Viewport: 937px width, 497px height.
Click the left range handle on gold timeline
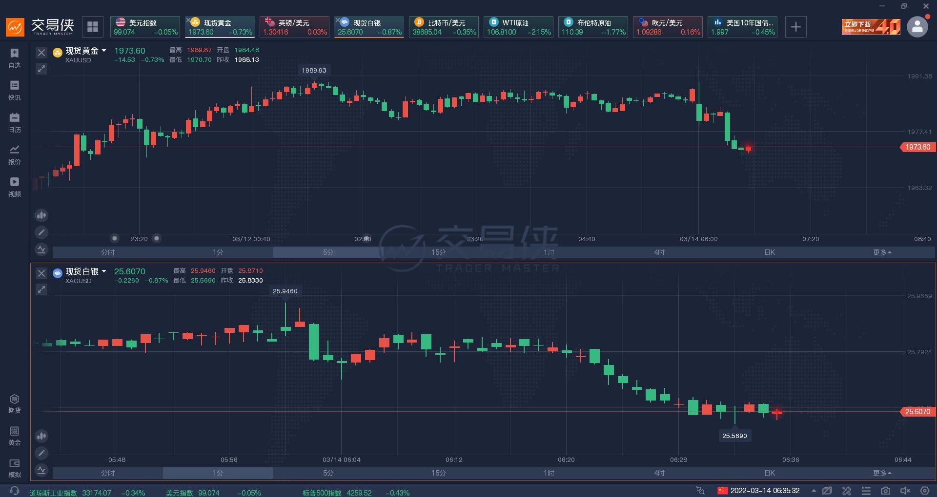(x=115, y=238)
